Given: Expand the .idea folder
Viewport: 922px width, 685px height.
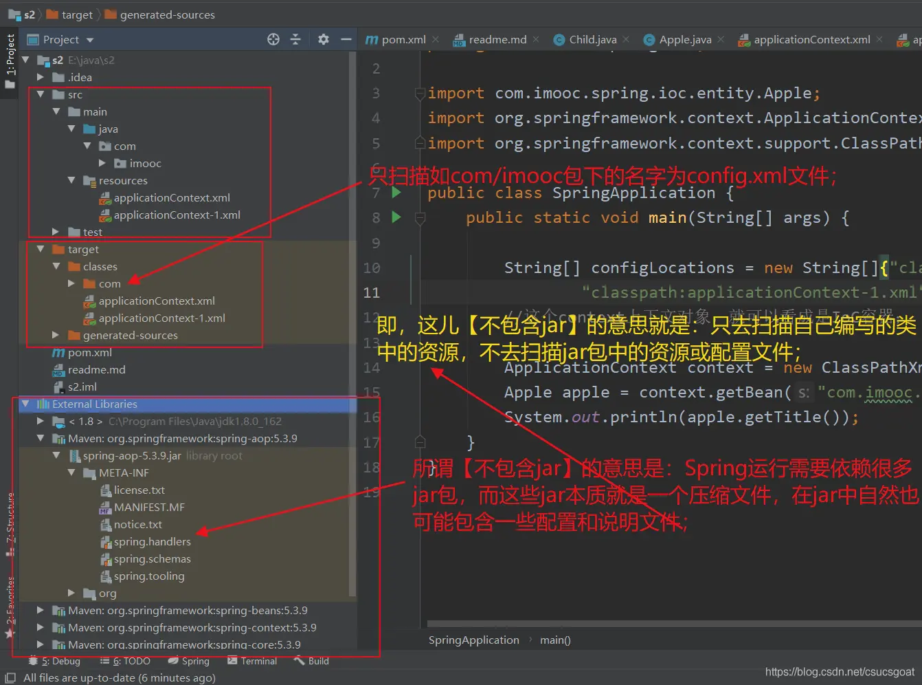Looking at the screenshot, I should click(x=41, y=77).
